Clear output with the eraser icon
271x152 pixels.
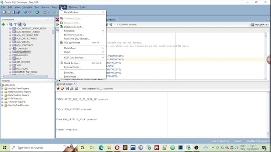coord(63,89)
